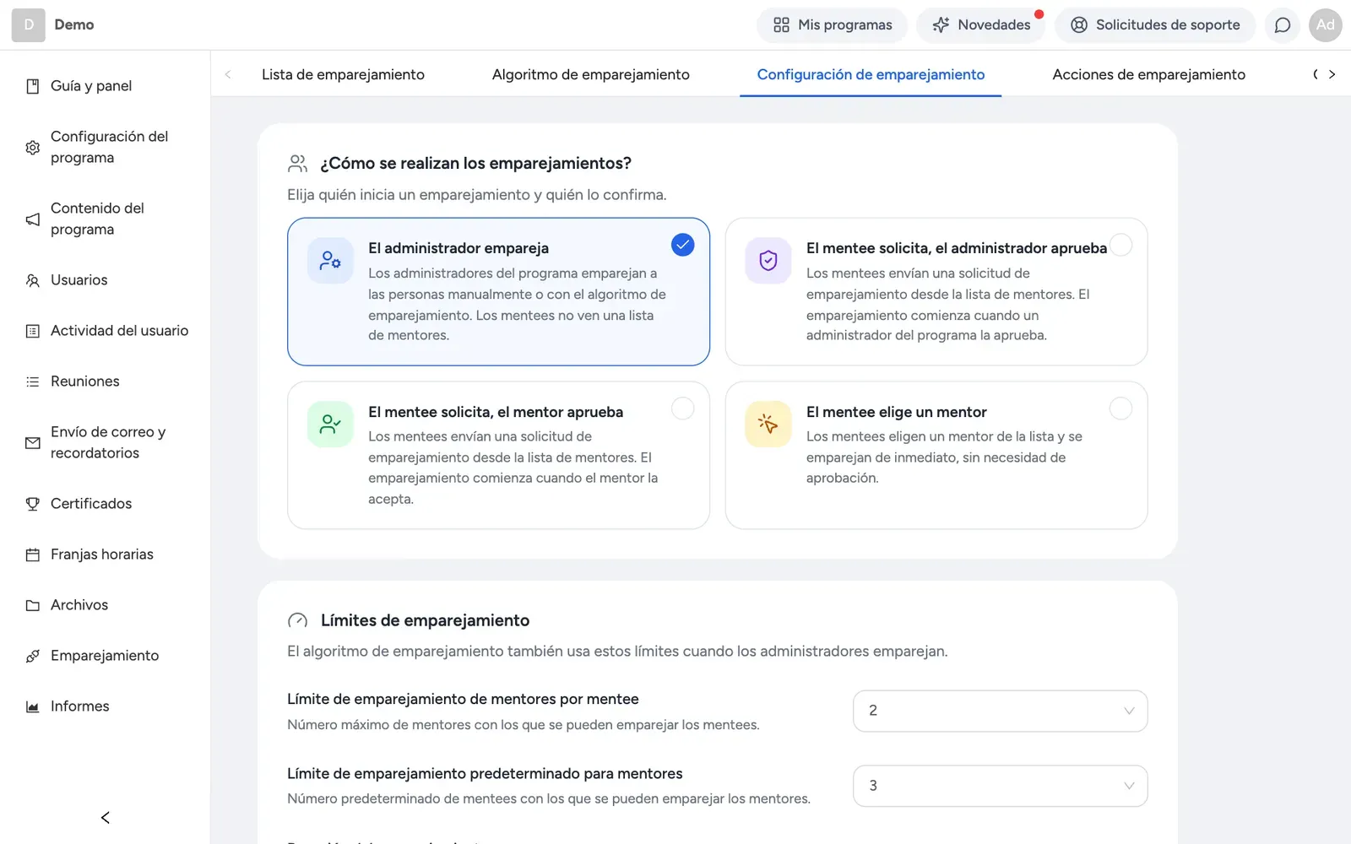This screenshot has width=1351, height=844.
Task: Select El mentee solicita, el mentor aprueba radio
Action: click(x=682, y=408)
